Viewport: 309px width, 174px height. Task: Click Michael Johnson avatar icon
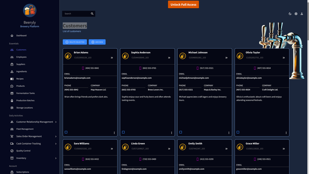tap(183, 56)
